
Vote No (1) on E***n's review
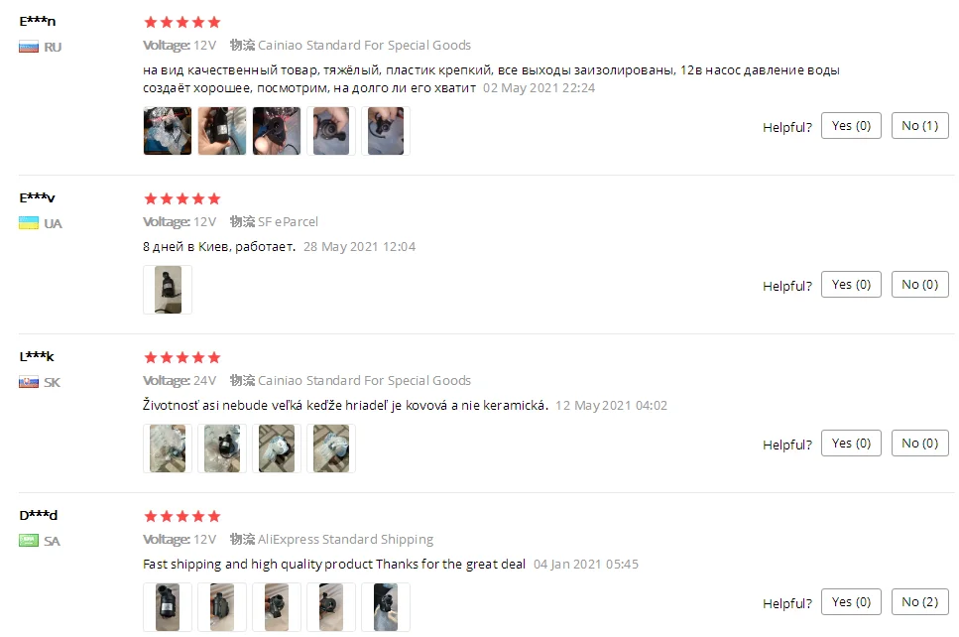pyautogui.click(x=920, y=125)
